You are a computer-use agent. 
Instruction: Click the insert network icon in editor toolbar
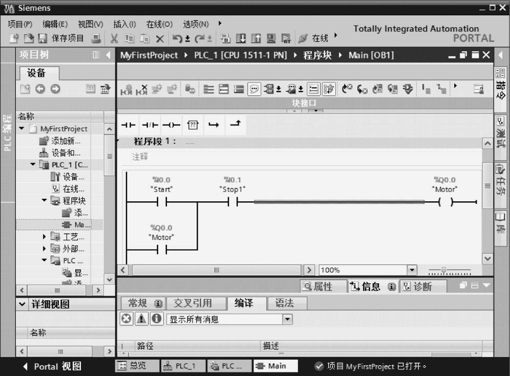(x=126, y=89)
